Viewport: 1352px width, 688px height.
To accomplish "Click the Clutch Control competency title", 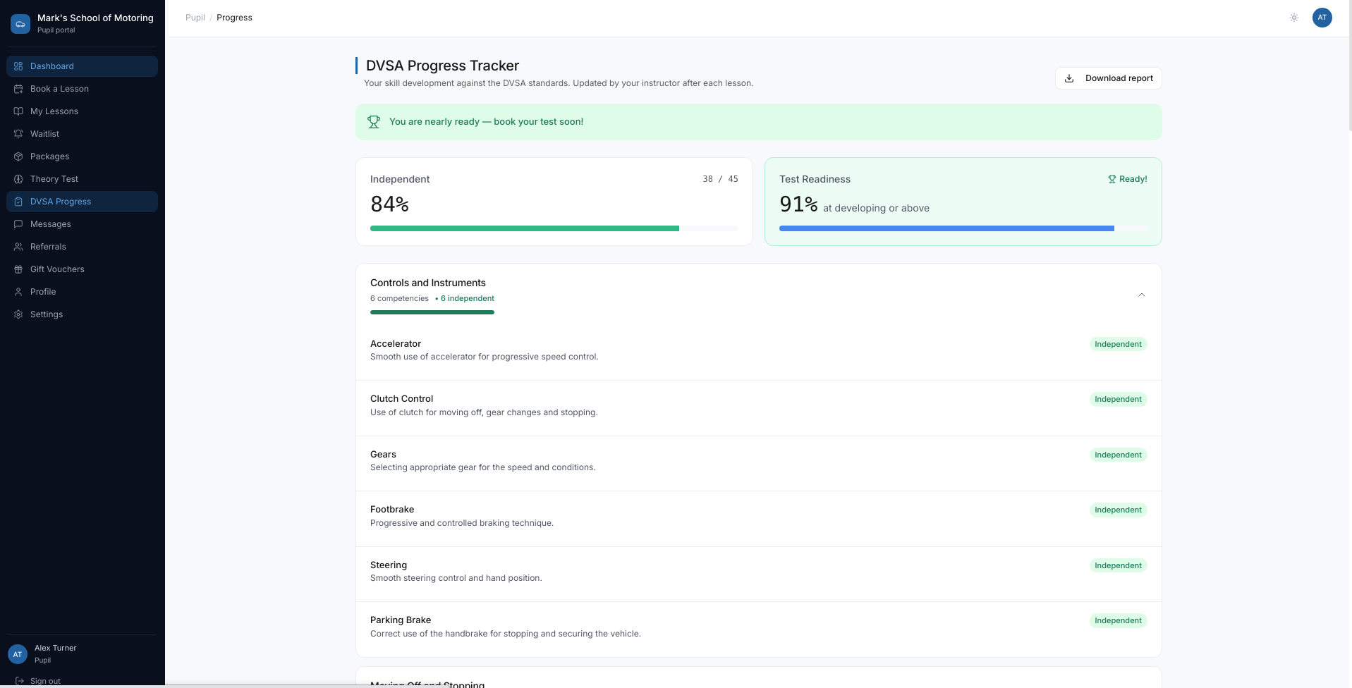I will [401, 399].
